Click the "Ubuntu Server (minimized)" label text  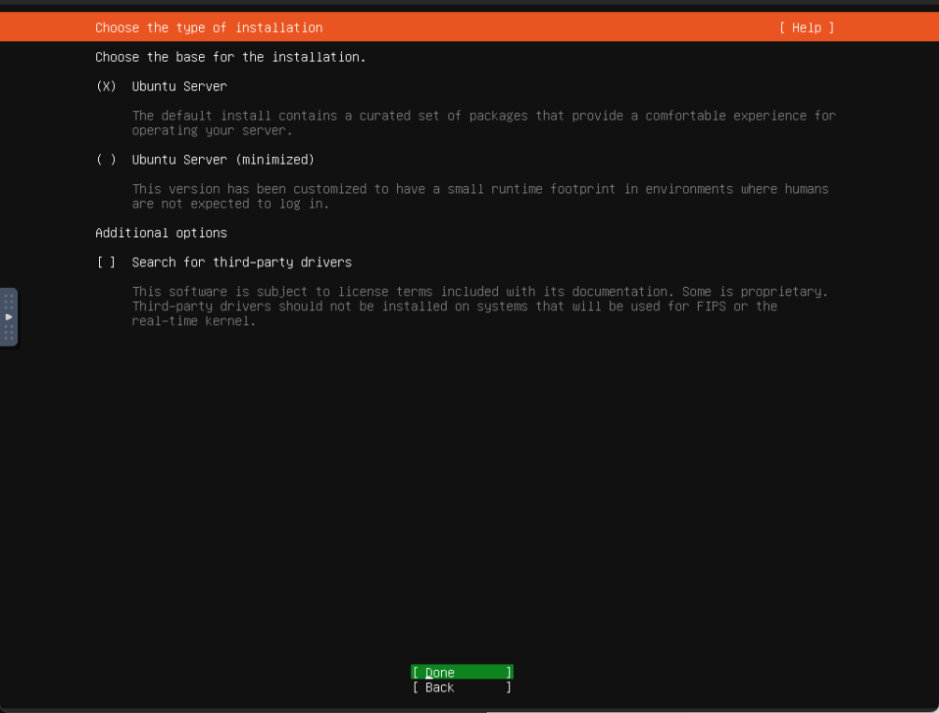[x=223, y=160]
